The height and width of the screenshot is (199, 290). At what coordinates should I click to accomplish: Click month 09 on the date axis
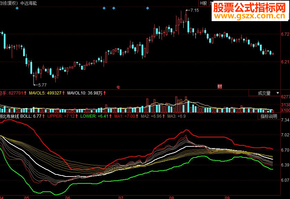227,197
